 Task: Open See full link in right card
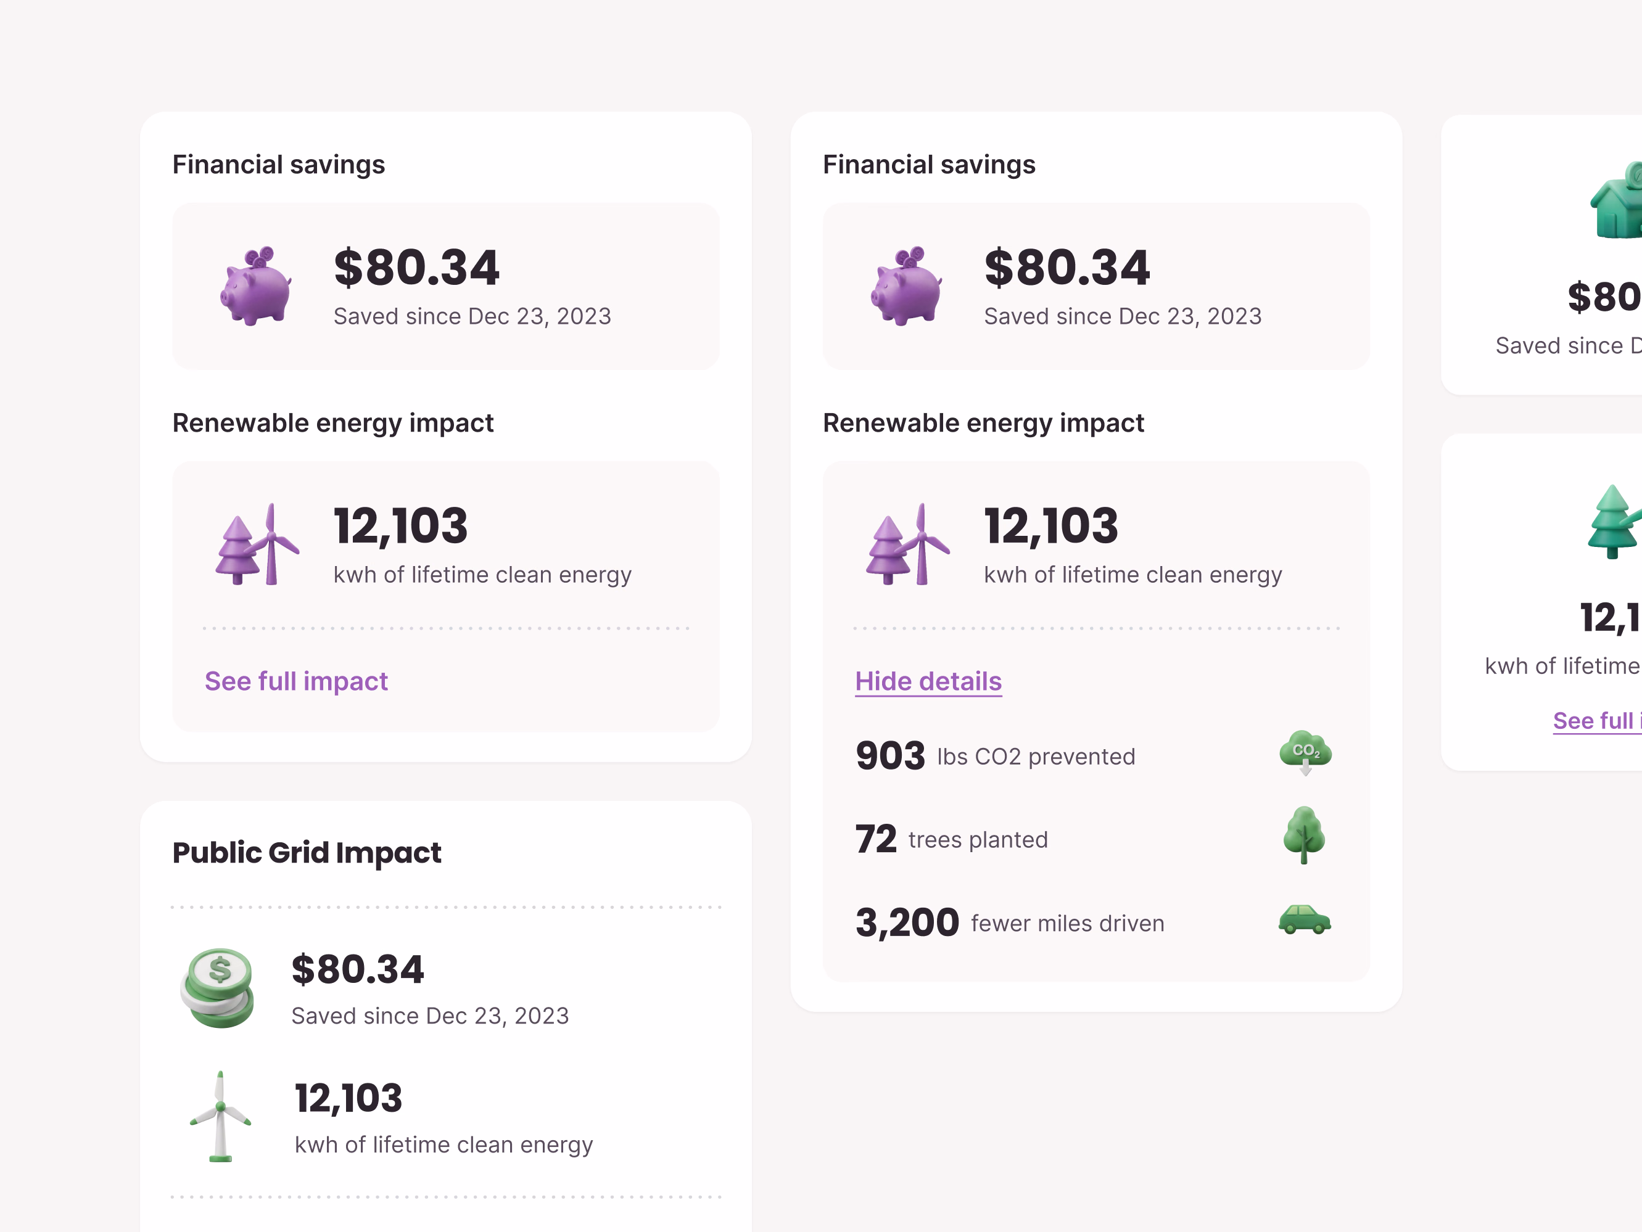(1597, 721)
